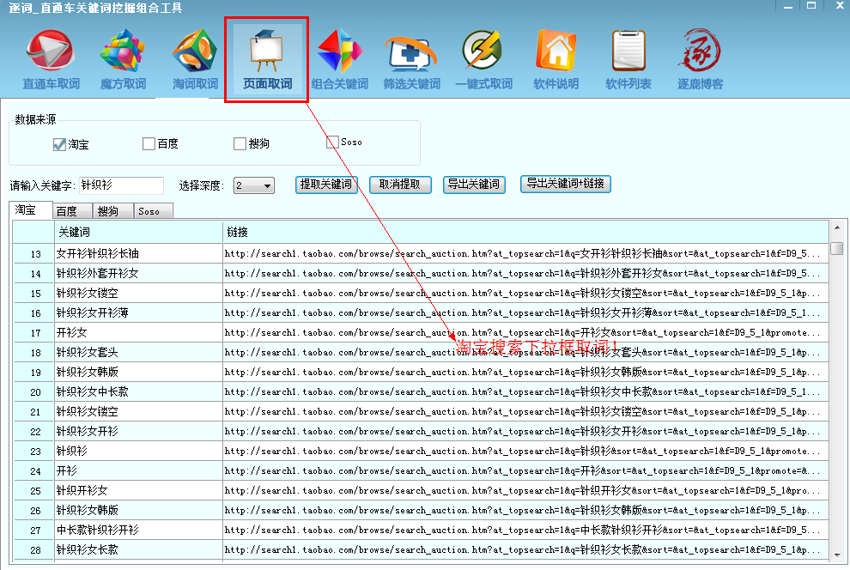Uncheck the 淘宝 data source checkbox
The height and width of the screenshot is (570, 850).
tap(59, 145)
